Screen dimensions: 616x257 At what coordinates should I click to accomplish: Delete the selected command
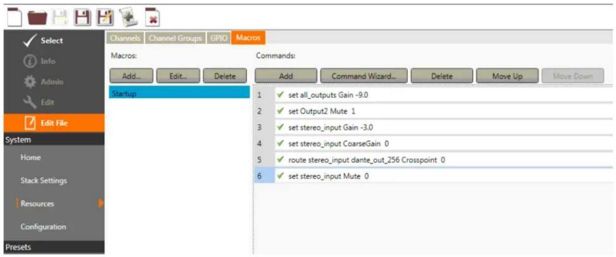tap(442, 76)
